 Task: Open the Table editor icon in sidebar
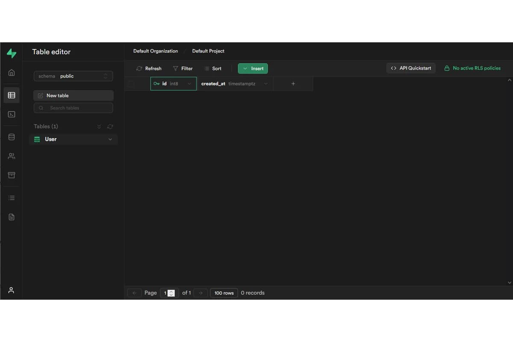[12, 95]
